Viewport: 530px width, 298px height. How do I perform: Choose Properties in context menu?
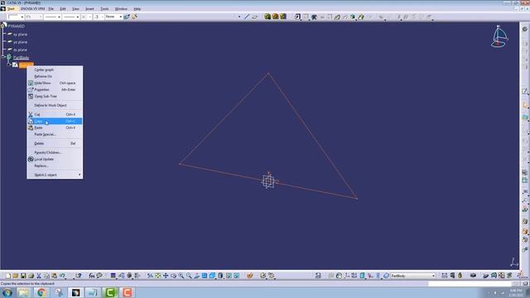(x=41, y=89)
